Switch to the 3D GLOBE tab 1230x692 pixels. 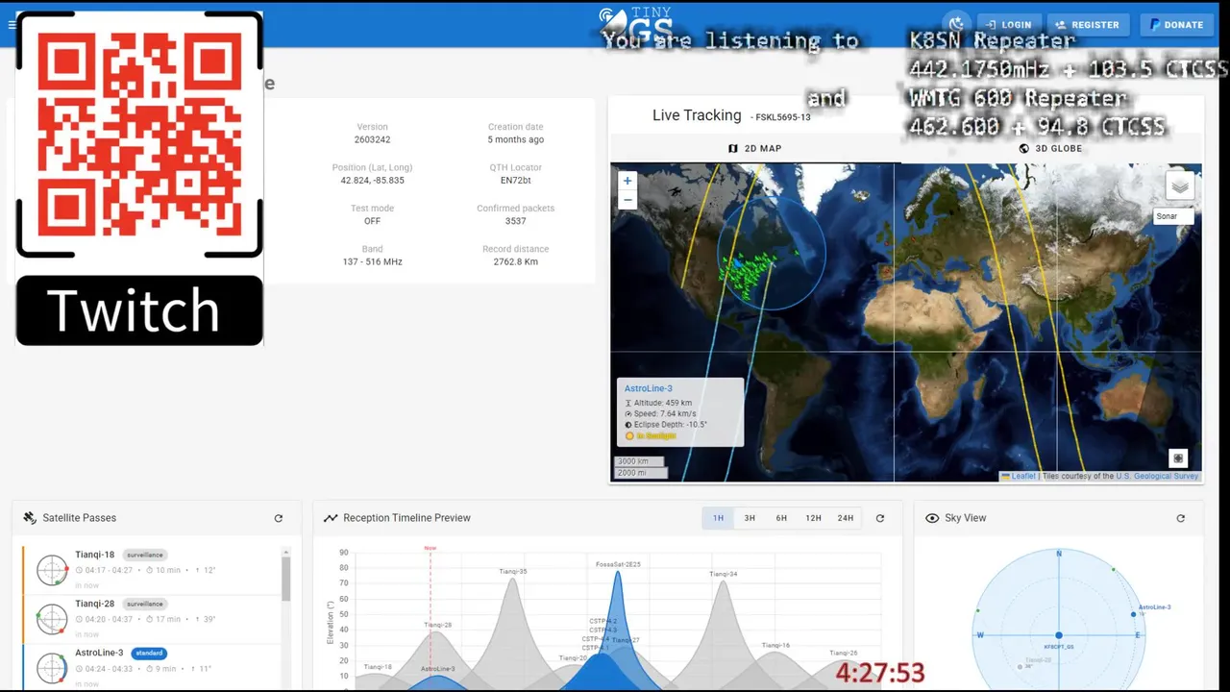(x=1050, y=149)
